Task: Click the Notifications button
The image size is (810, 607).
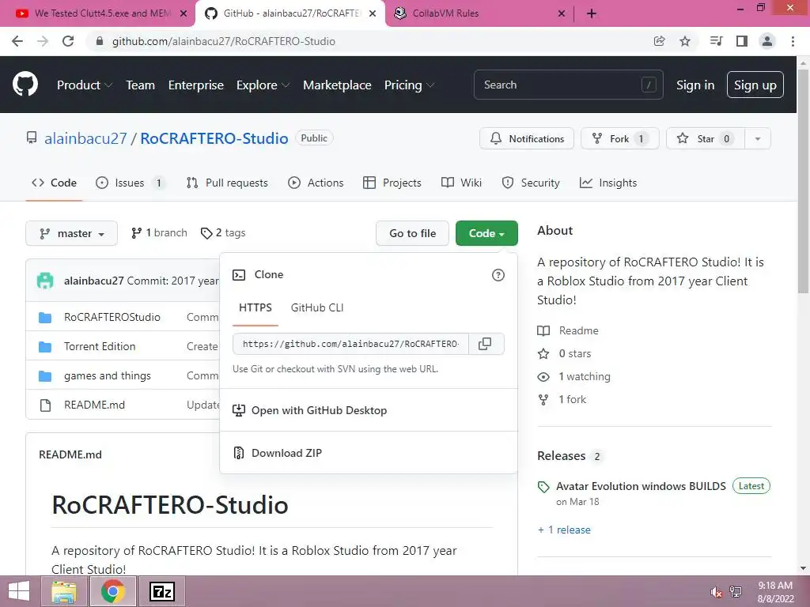Action: tap(526, 139)
